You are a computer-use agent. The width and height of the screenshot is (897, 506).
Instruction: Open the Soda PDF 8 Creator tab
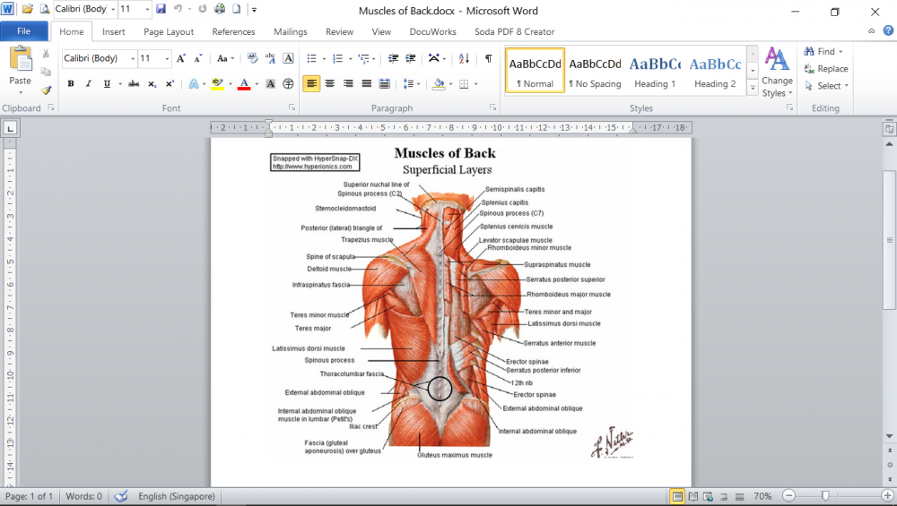(514, 32)
